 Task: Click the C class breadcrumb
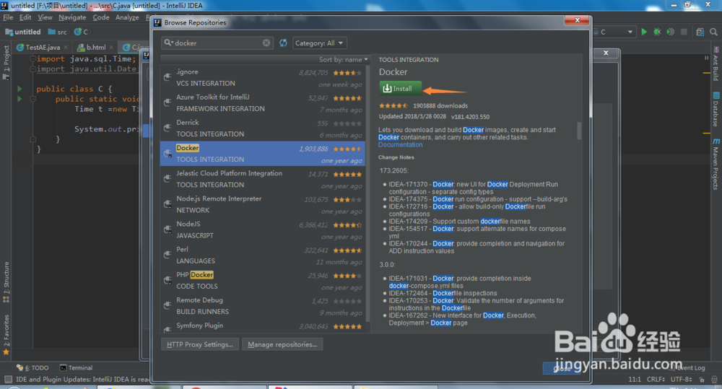[82, 32]
